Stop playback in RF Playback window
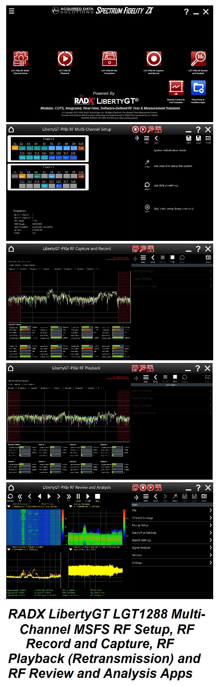Screen dimensions: 221x686 point(175,378)
